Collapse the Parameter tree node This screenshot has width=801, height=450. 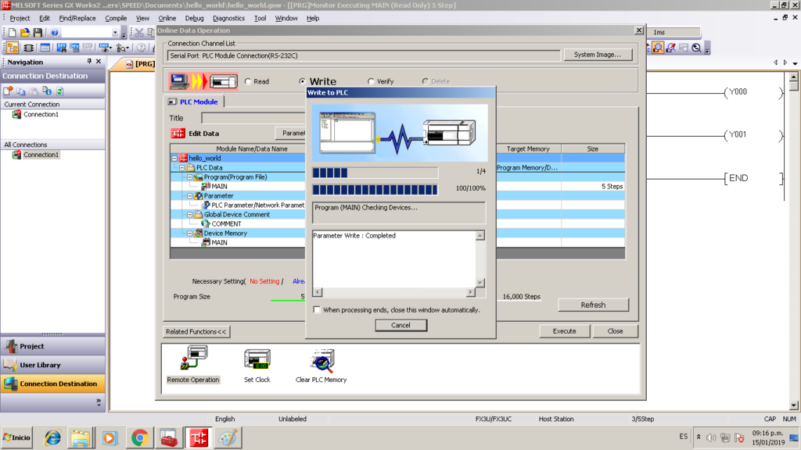(x=189, y=196)
